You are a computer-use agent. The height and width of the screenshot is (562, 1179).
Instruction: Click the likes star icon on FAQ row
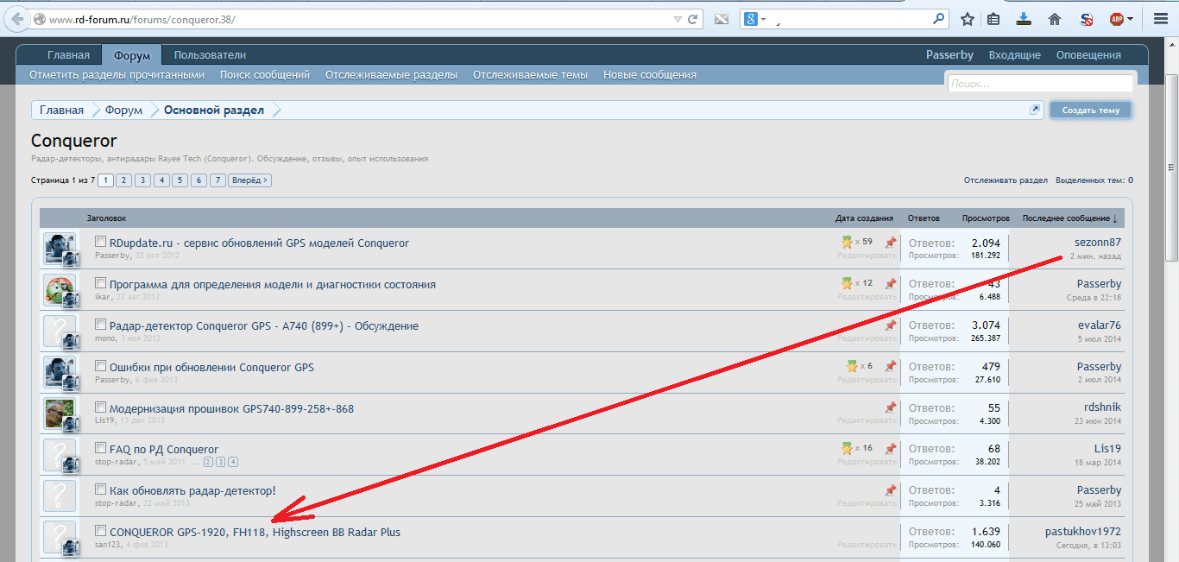(x=847, y=449)
